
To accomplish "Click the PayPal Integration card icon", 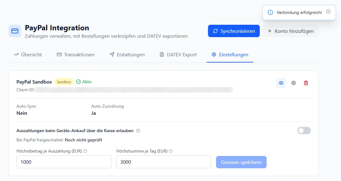I will [x=15, y=31].
